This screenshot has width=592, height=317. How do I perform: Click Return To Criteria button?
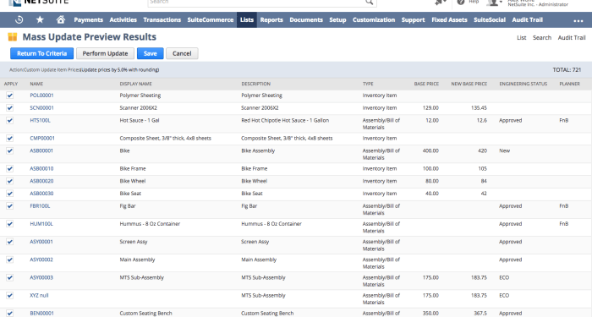[42, 53]
